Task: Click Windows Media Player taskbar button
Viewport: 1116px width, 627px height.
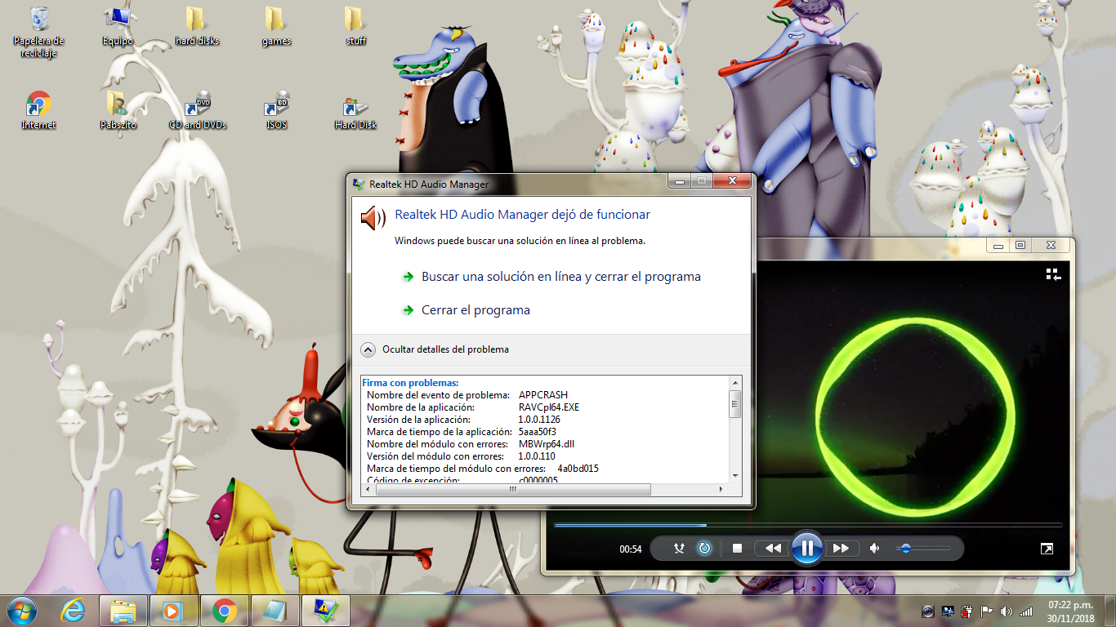Action: point(173,610)
